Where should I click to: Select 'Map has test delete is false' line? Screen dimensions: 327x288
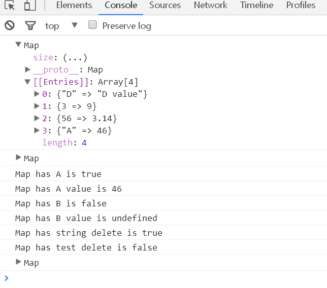click(86, 247)
